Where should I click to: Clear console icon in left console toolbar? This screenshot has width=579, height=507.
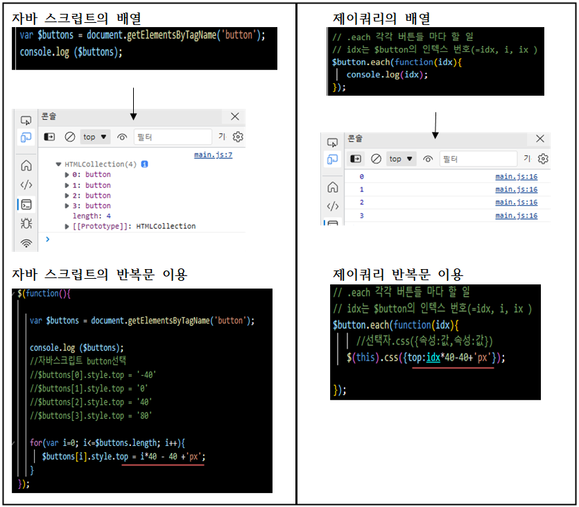pyautogui.click(x=70, y=137)
